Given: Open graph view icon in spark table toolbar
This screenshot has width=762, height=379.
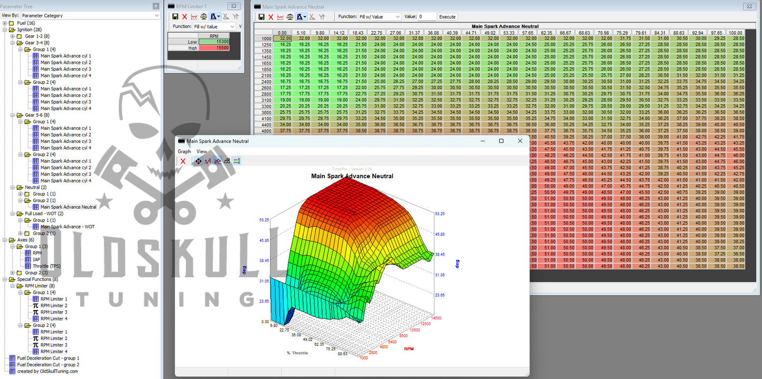Looking at the screenshot, I should [281, 17].
